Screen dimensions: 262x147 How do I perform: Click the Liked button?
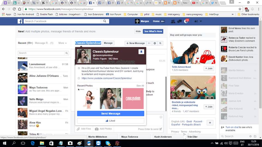[x=111, y=121]
